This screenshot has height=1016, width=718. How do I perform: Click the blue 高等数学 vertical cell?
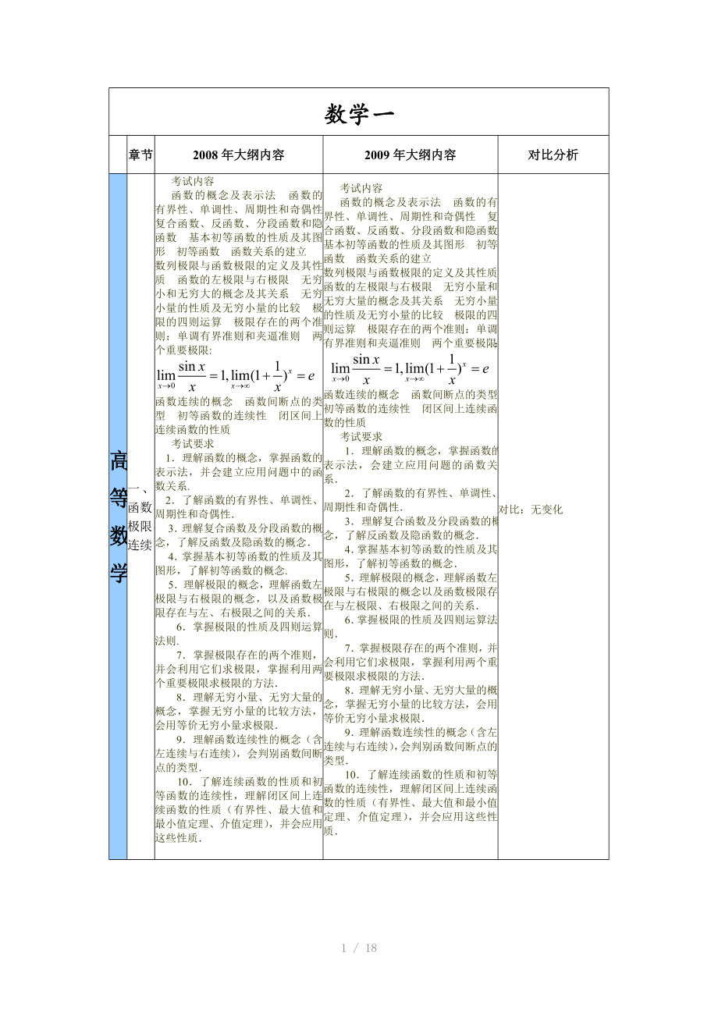[x=118, y=516]
